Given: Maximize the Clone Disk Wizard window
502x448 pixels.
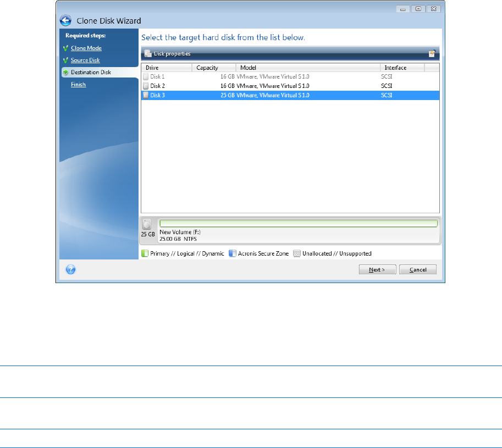Looking at the screenshot, I should coord(418,9).
